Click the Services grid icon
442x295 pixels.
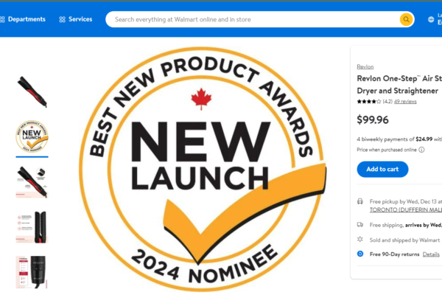tap(62, 19)
